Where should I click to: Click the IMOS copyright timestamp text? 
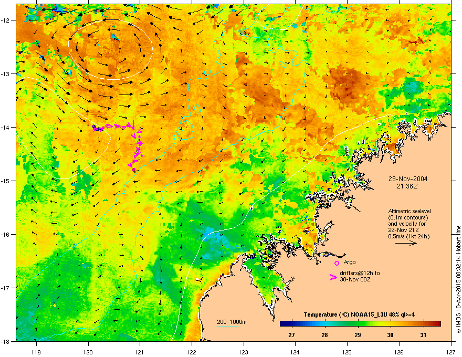(458, 279)
